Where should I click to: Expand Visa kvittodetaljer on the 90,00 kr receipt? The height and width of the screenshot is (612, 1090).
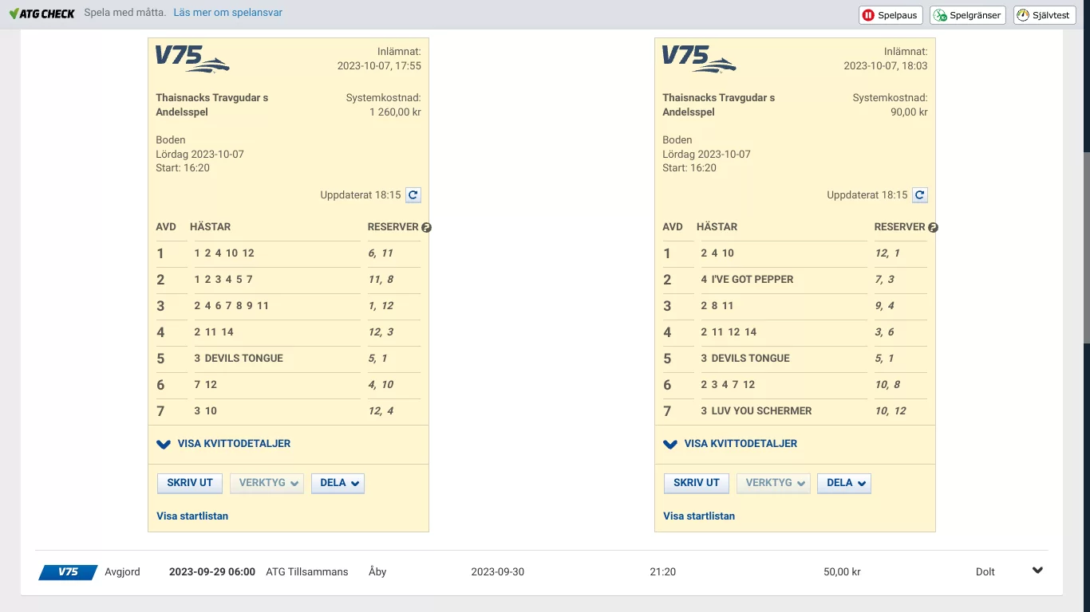pos(730,444)
